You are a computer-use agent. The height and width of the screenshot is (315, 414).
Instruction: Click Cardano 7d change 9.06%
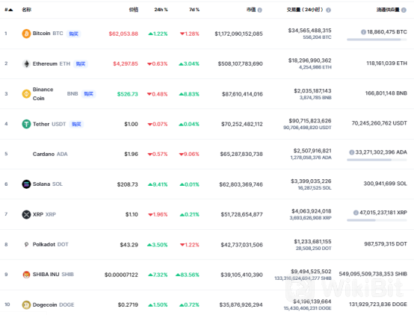tap(189, 154)
